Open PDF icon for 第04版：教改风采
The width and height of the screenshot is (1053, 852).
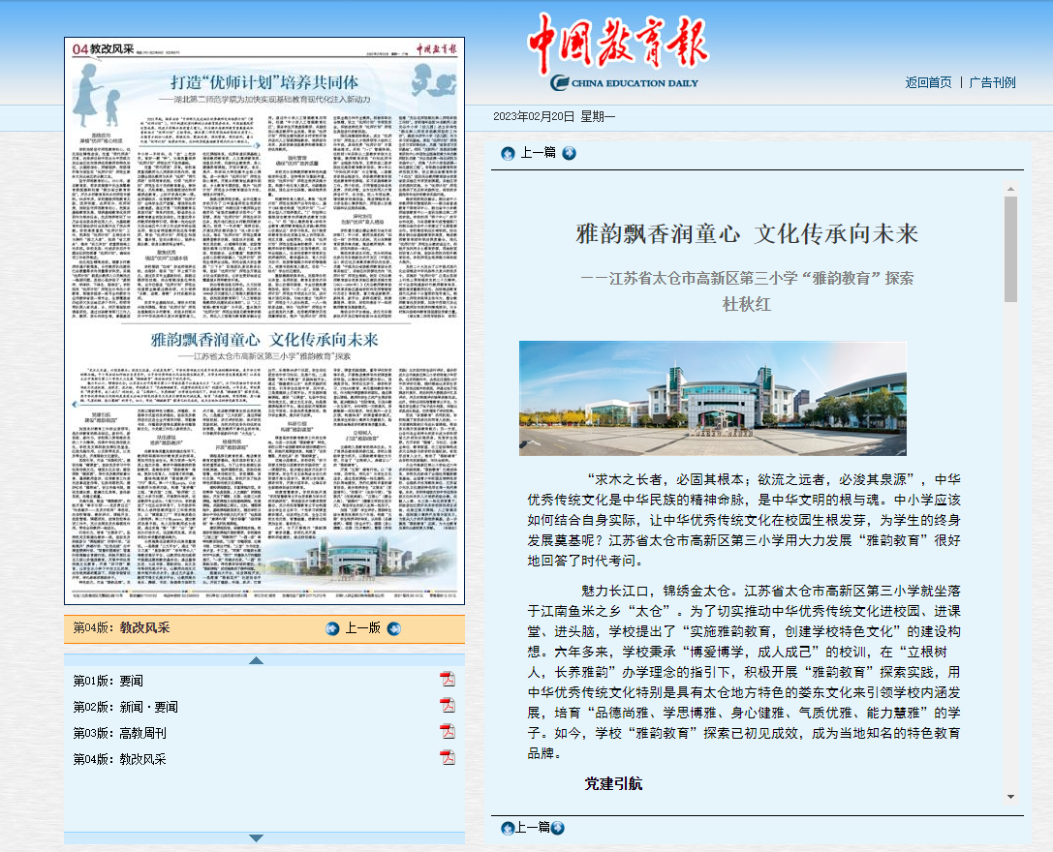448,757
